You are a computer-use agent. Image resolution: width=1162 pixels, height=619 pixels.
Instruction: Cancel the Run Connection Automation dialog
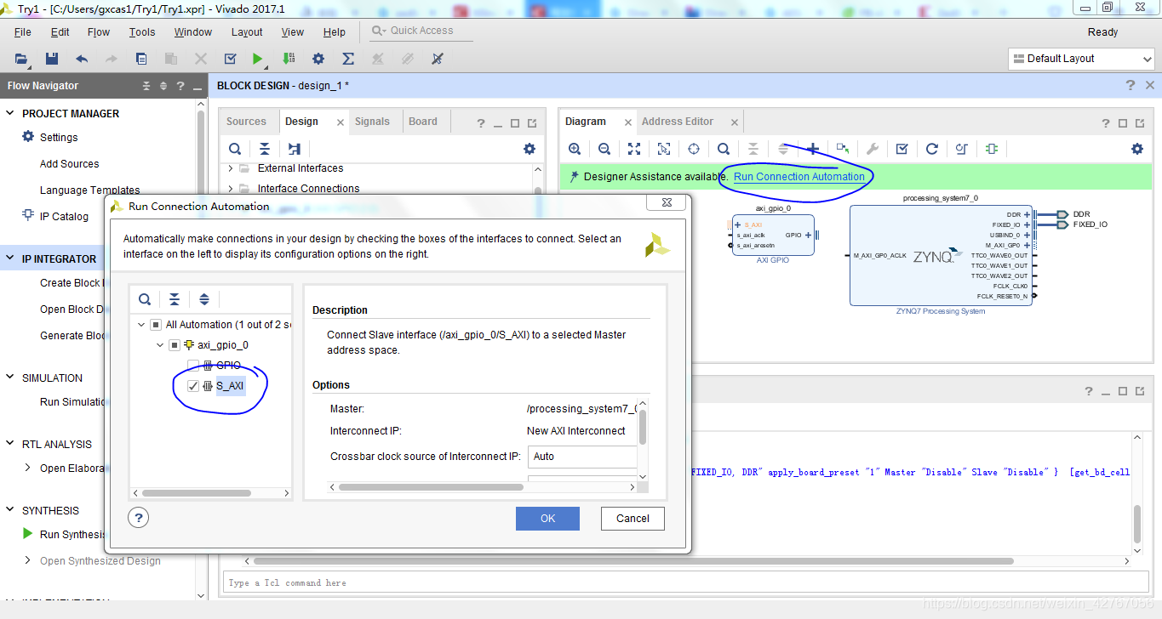click(x=633, y=519)
